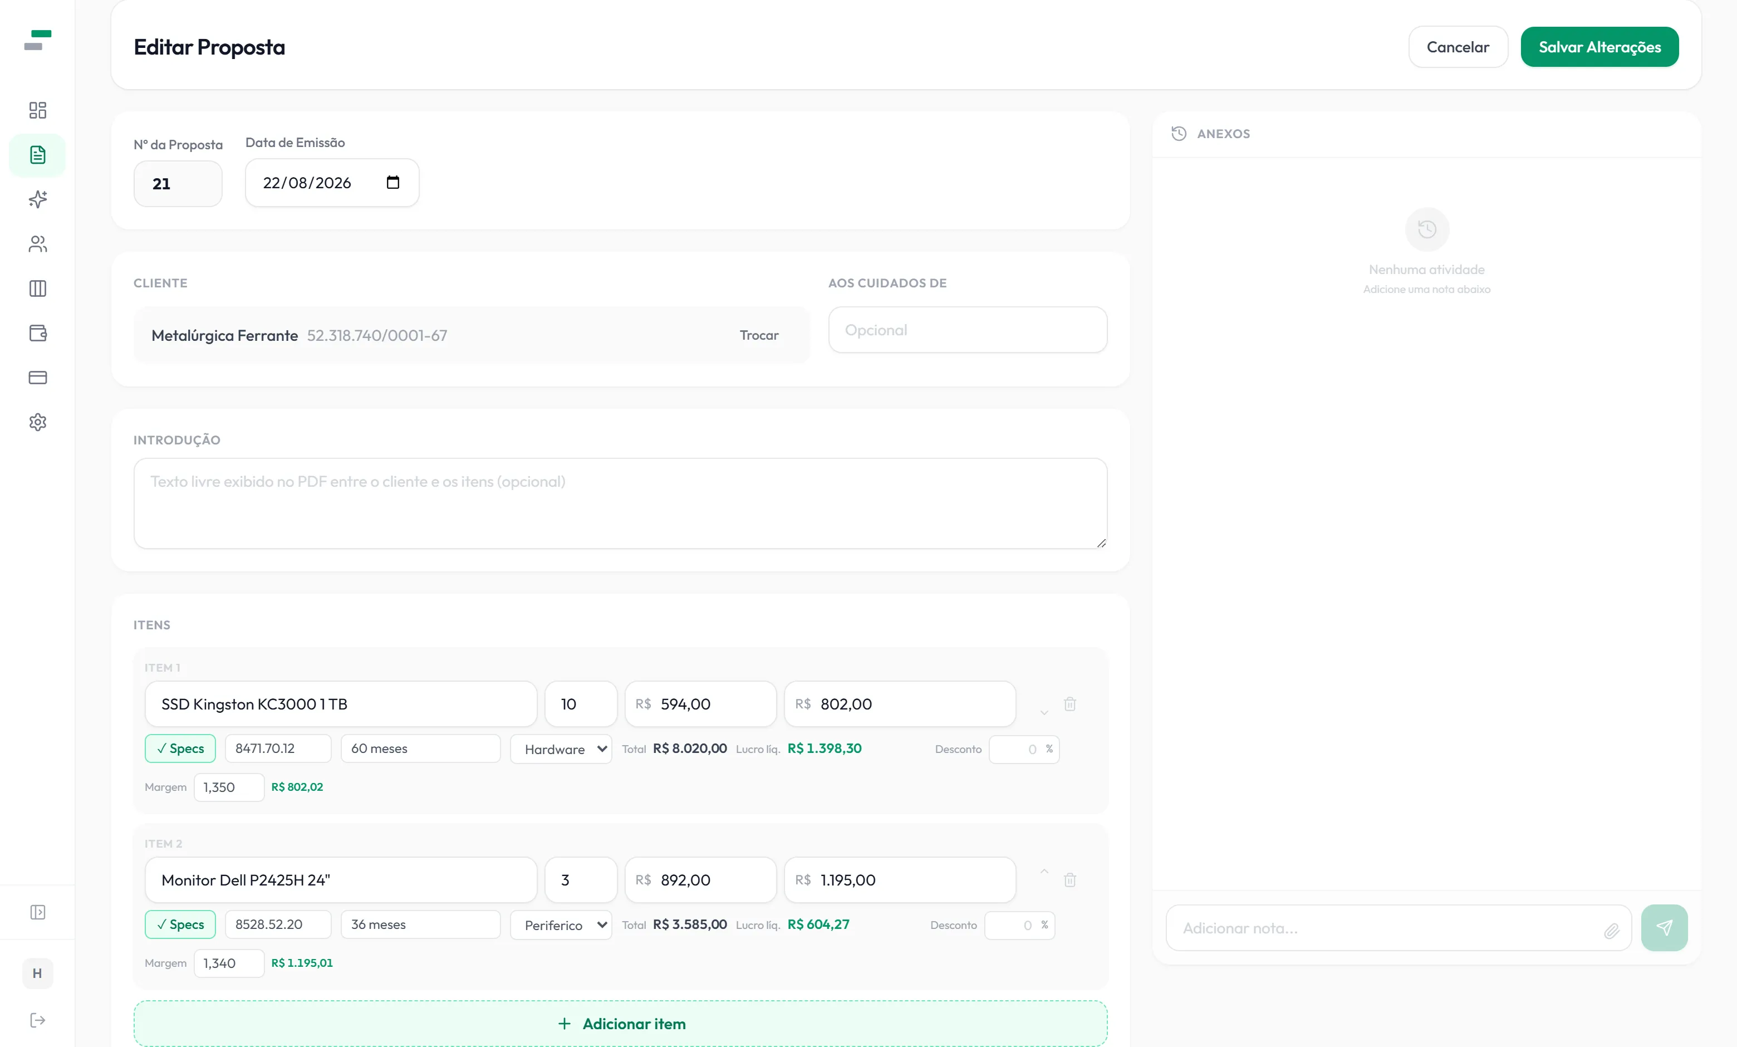Click sale price field showing 1.195,00
1737x1047 pixels.
[x=900, y=880]
